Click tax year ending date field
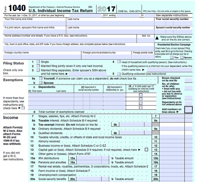Screen dimensions: 198x182 pyautogui.click(x=128, y=15)
